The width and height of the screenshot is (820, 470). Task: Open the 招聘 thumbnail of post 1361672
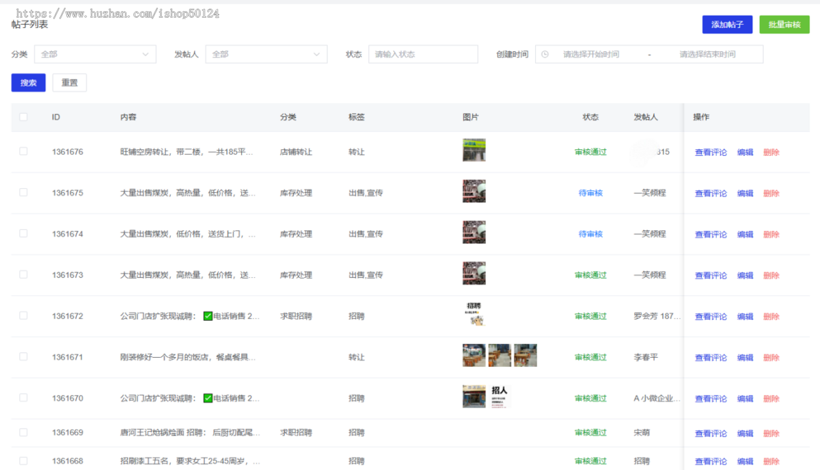point(474,315)
